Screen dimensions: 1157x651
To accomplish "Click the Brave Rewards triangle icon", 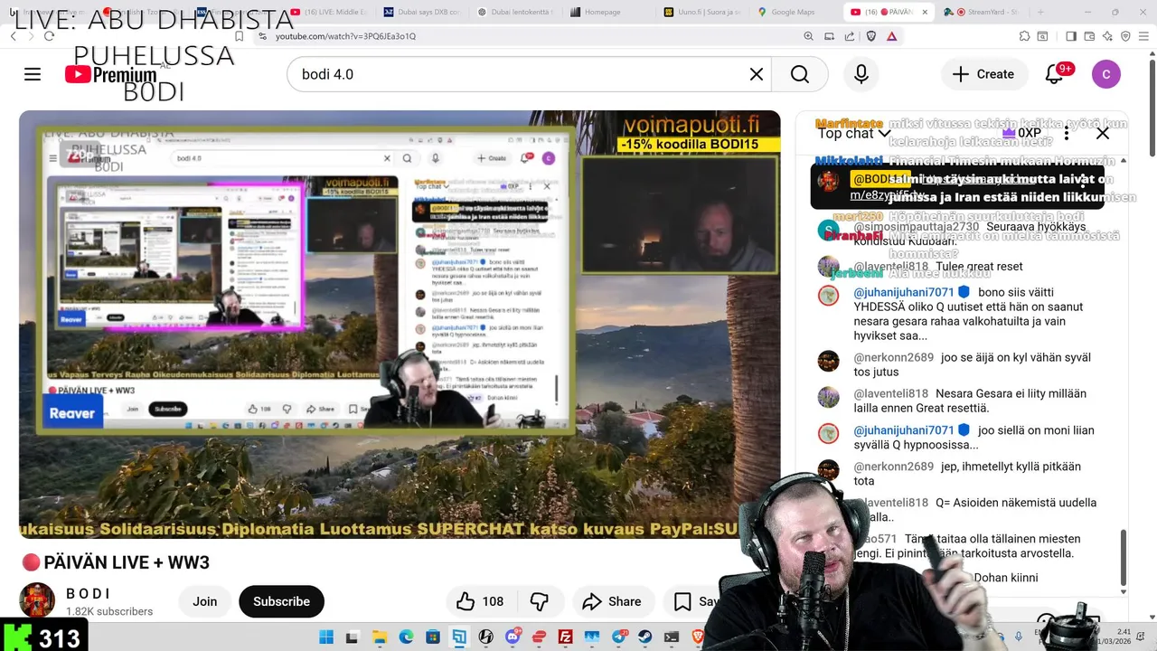I will (x=891, y=36).
